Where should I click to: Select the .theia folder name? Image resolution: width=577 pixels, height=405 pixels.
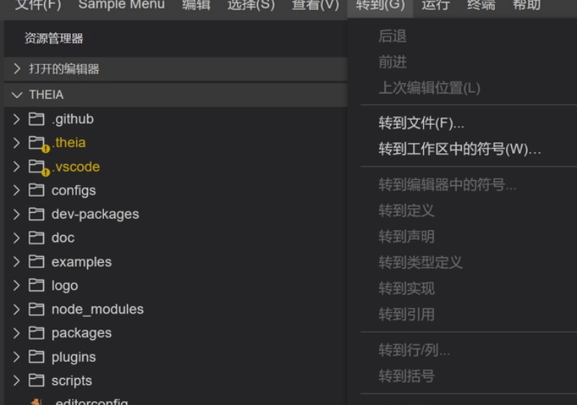(70, 143)
